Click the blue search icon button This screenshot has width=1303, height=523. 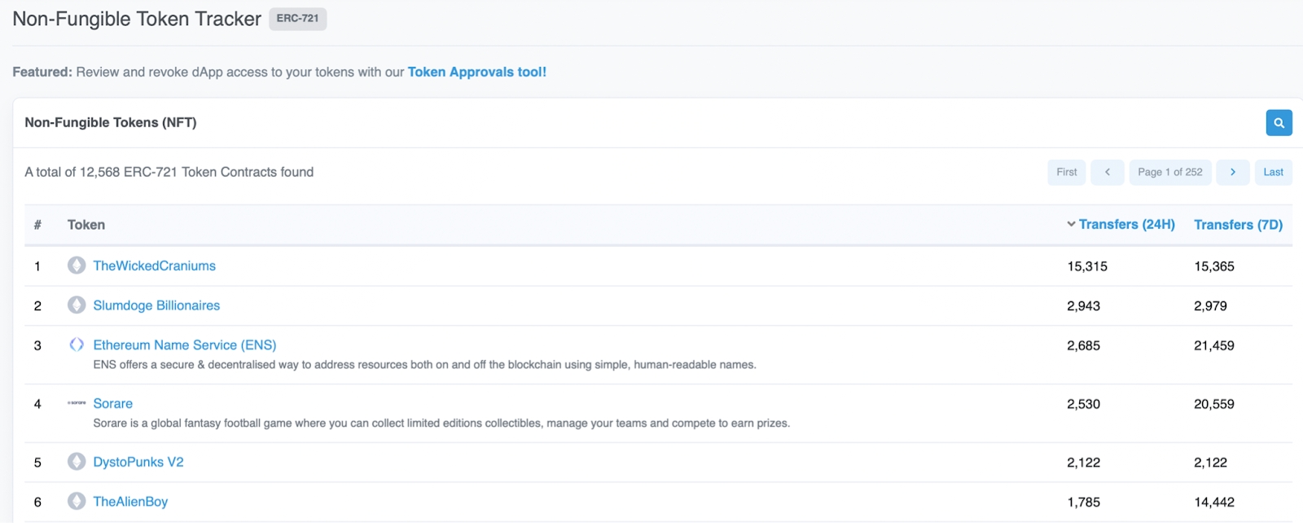pos(1279,123)
